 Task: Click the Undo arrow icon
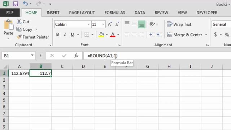pos(25,3)
